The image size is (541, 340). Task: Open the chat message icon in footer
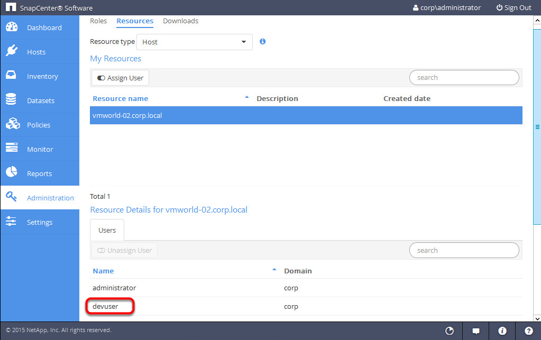point(476,331)
